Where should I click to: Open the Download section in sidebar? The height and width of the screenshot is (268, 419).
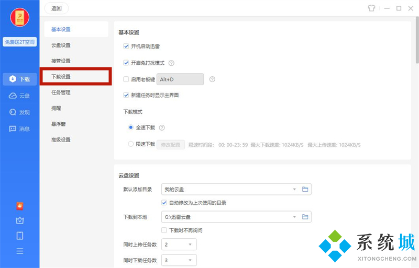[x=19, y=79]
